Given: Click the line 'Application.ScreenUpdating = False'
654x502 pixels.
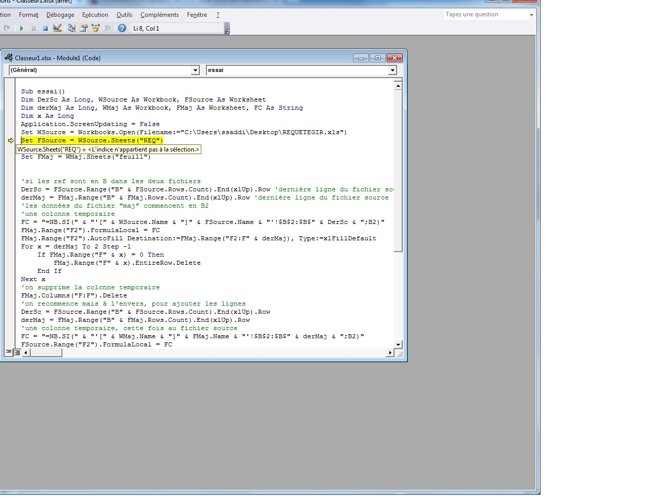Looking at the screenshot, I should pos(90,124).
